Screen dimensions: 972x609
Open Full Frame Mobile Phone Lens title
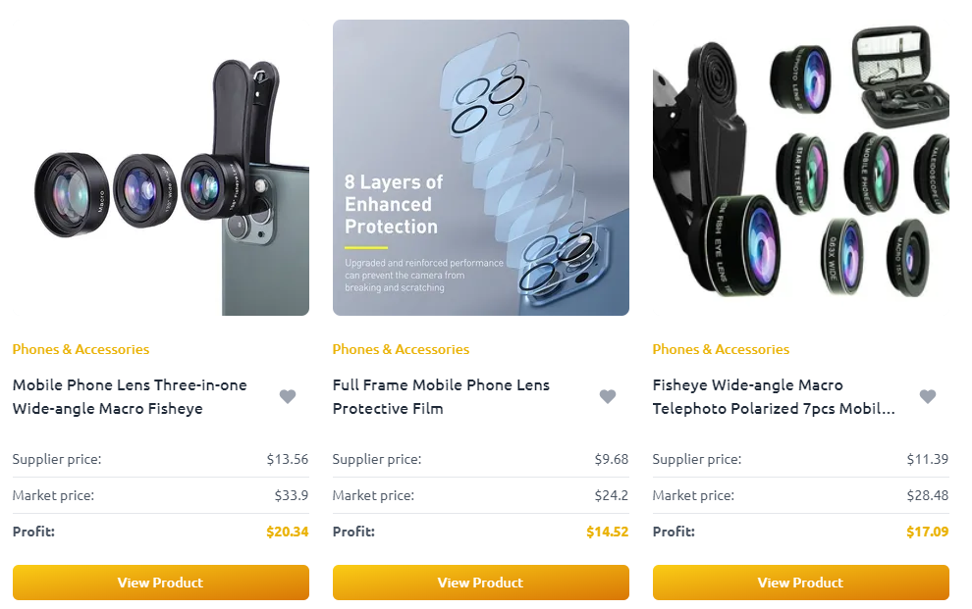pos(441,397)
